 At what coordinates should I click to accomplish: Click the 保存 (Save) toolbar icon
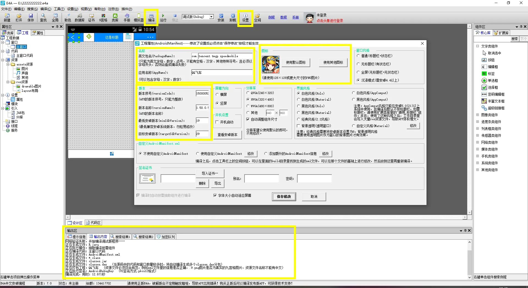(x=31, y=18)
